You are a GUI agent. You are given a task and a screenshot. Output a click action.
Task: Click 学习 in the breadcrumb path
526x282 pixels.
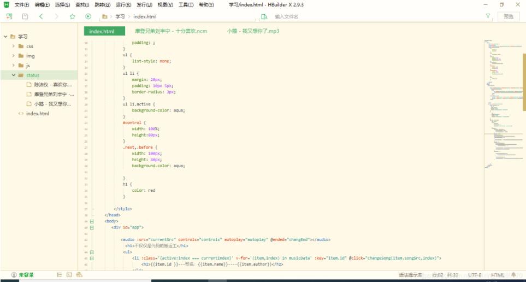(120, 16)
